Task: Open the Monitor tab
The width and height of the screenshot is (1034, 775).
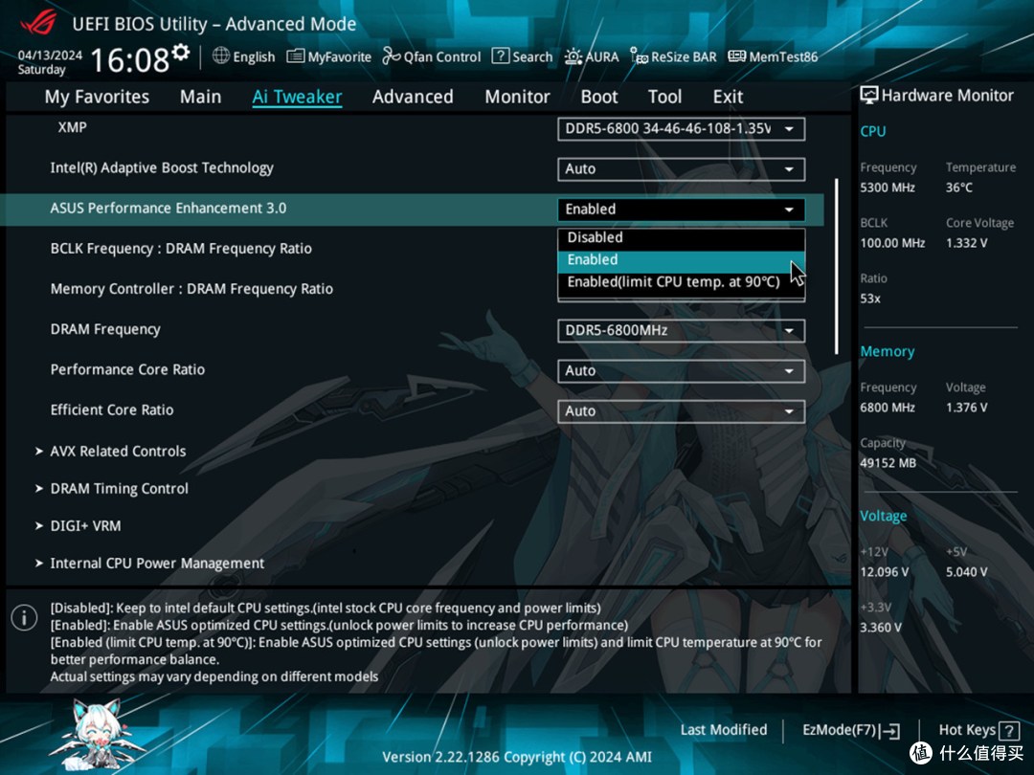Action: (517, 97)
